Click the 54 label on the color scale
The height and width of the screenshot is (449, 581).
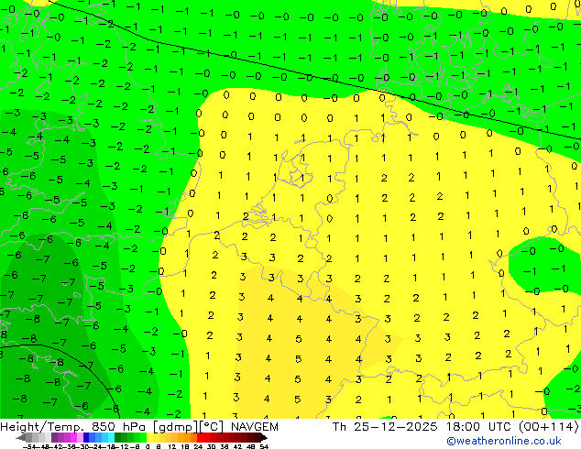coord(263,446)
